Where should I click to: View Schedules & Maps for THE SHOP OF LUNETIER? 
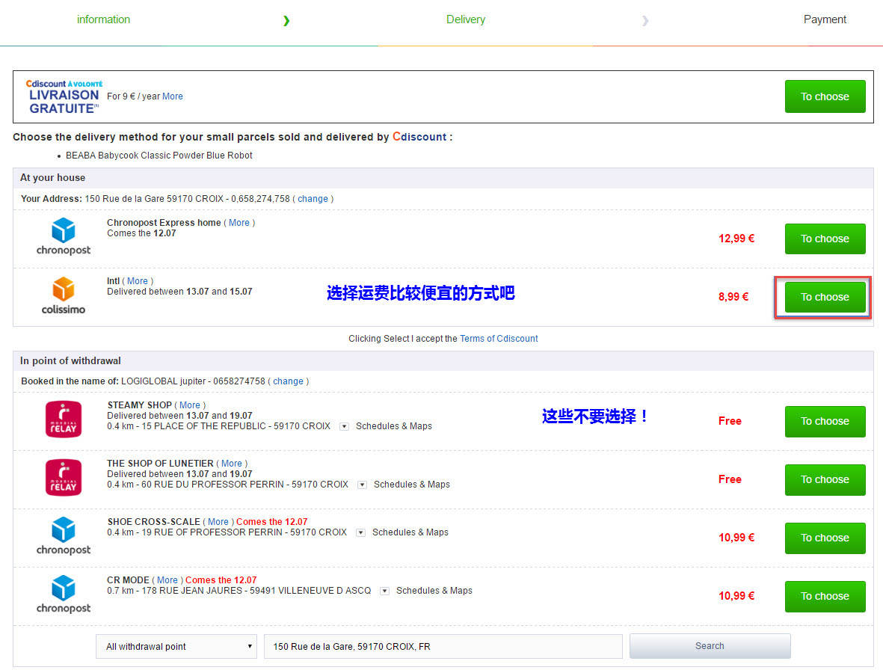(412, 485)
